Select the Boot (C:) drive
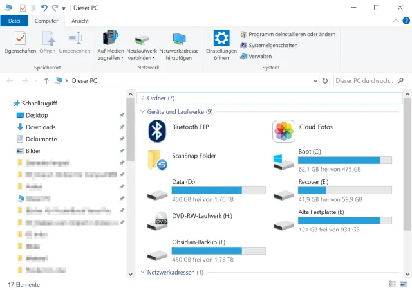Viewport: 412px width, 290px height. click(x=284, y=161)
